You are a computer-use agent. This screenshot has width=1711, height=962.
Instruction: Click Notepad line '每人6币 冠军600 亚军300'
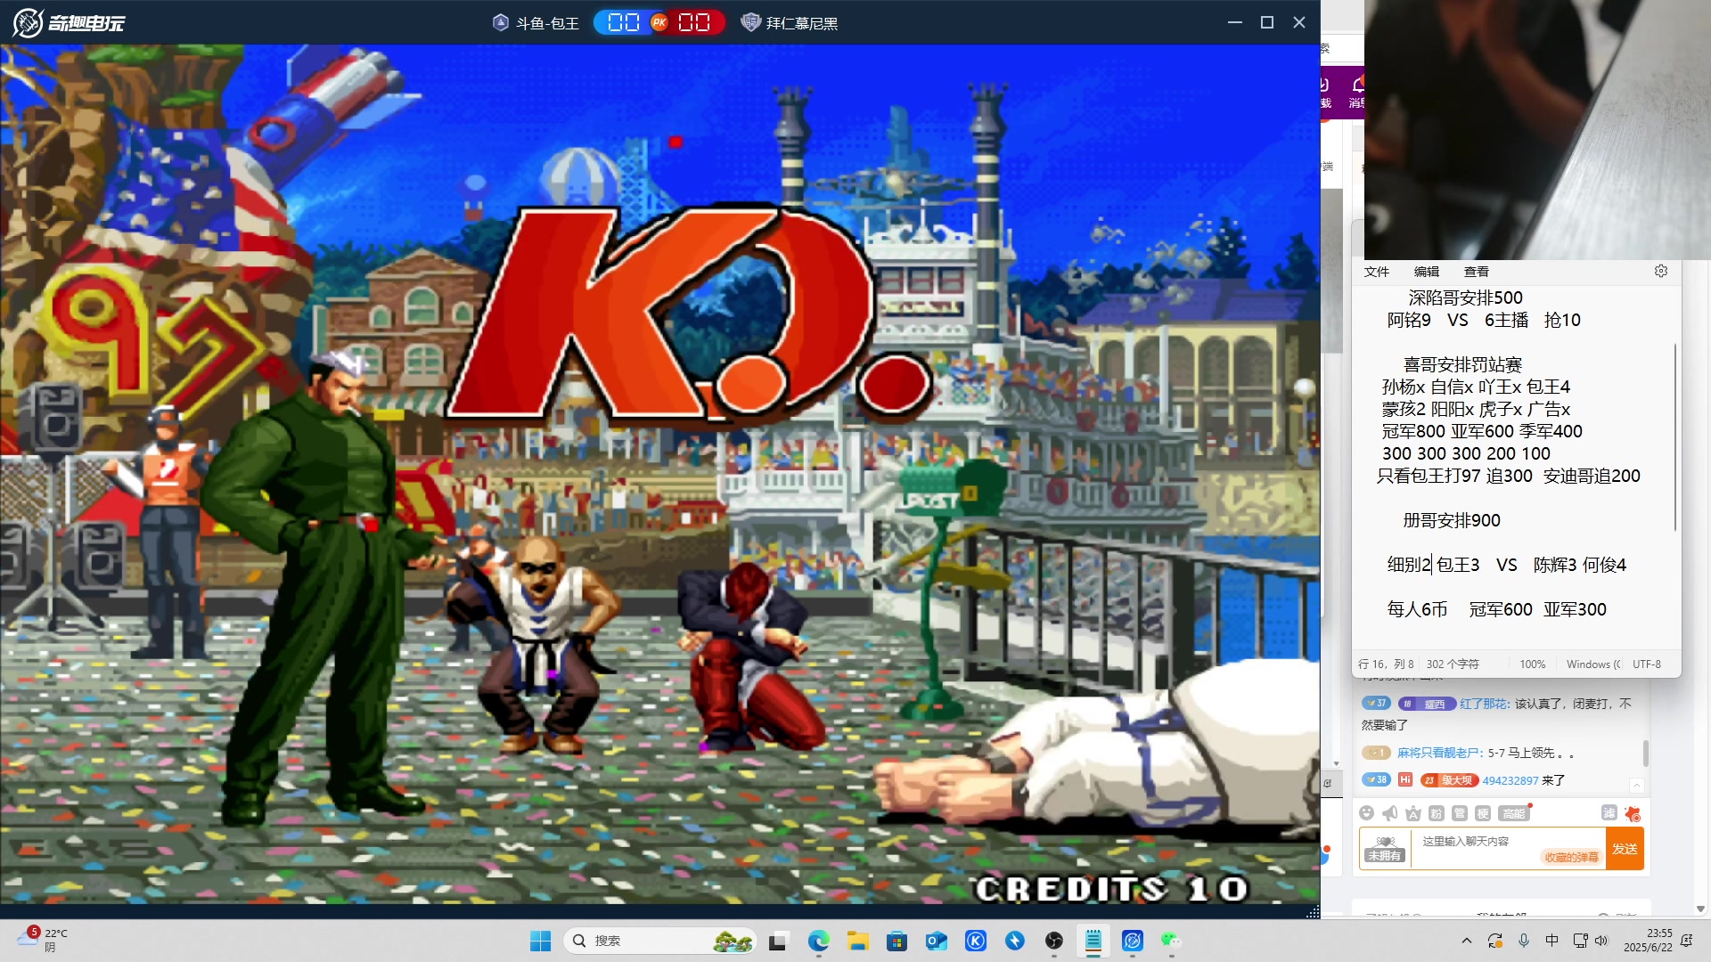click(x=1496, y=609)
